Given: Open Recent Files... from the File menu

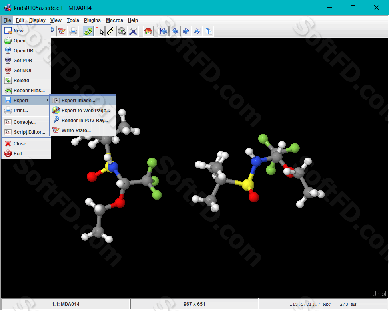Looking at the screenshot, I should point(26,91).
